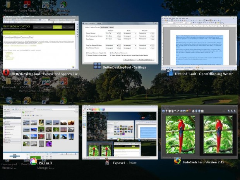Click the FotoSketcher logo beside Version 2.45
Screen dimensions: 240x180
(177, 161)
